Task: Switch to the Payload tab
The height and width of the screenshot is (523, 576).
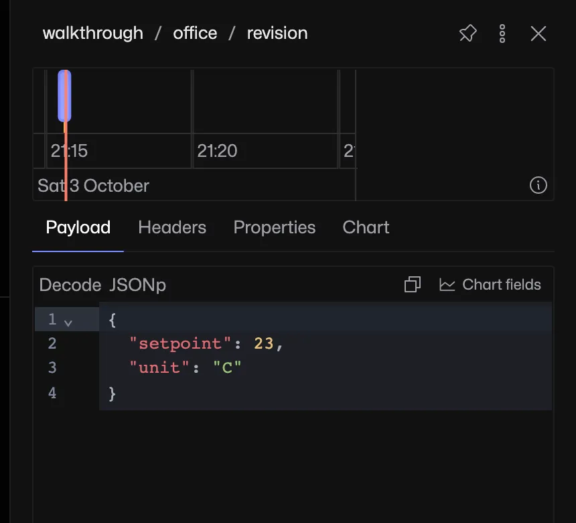Action: [x=78, y=227]
